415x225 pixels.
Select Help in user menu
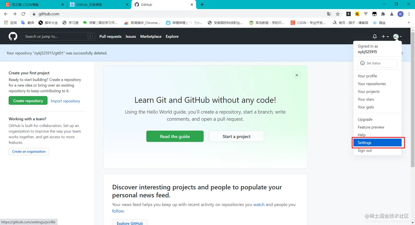(x=377, y=135)
